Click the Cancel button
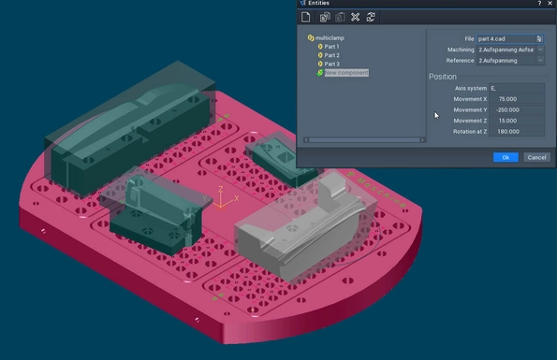The width and height of the screenshot is (557, 360). coord(536,157)
